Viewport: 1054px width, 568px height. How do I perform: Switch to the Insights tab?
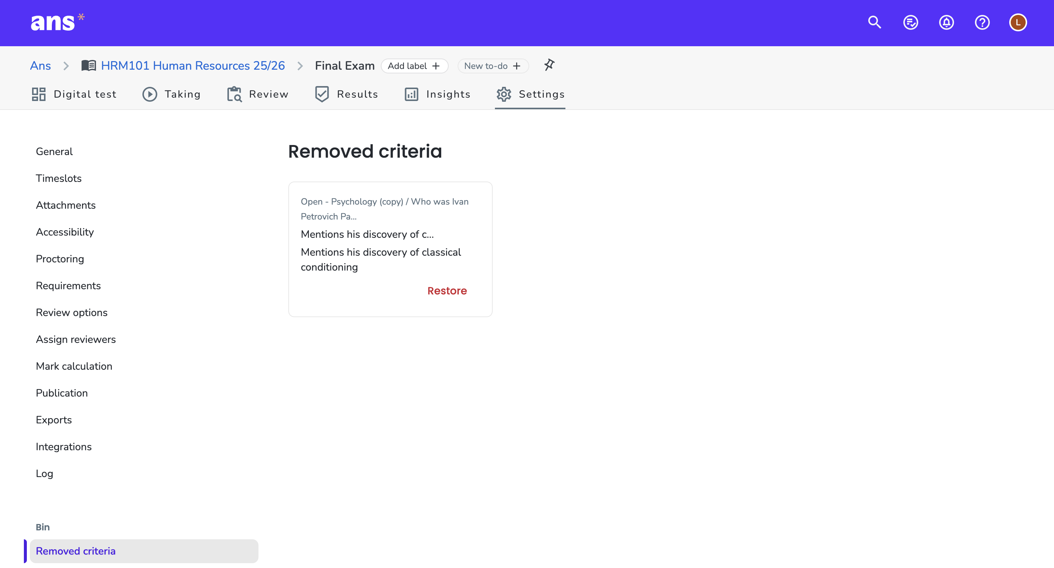[x=437, y=94]
